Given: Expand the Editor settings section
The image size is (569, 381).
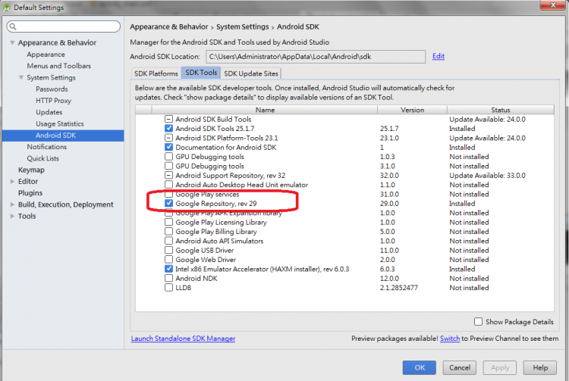Looking at the screenshot, I should [11, 182].
